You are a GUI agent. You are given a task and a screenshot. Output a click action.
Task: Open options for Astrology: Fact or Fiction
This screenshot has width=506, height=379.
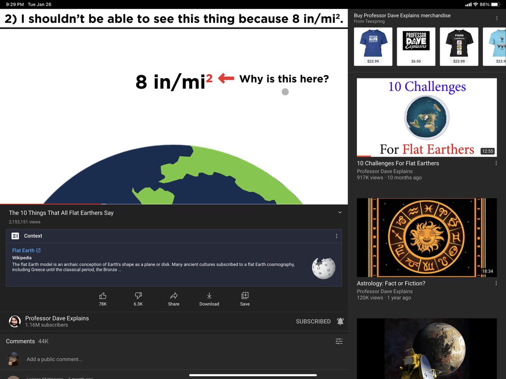tap(496, 283)
